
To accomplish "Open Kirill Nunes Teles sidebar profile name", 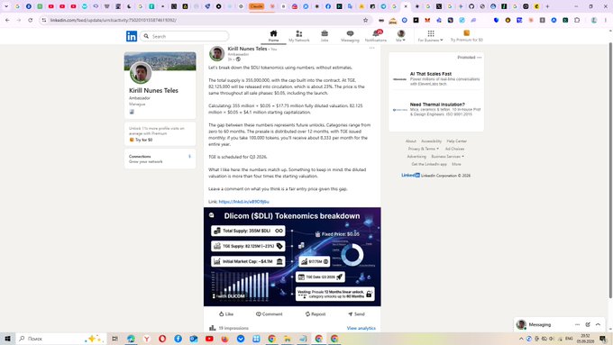I will pos(153,91).
